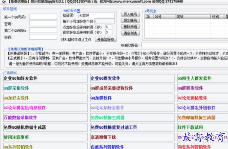
Task: Click the 导入账号 button
Action: (x=130, y=14)
